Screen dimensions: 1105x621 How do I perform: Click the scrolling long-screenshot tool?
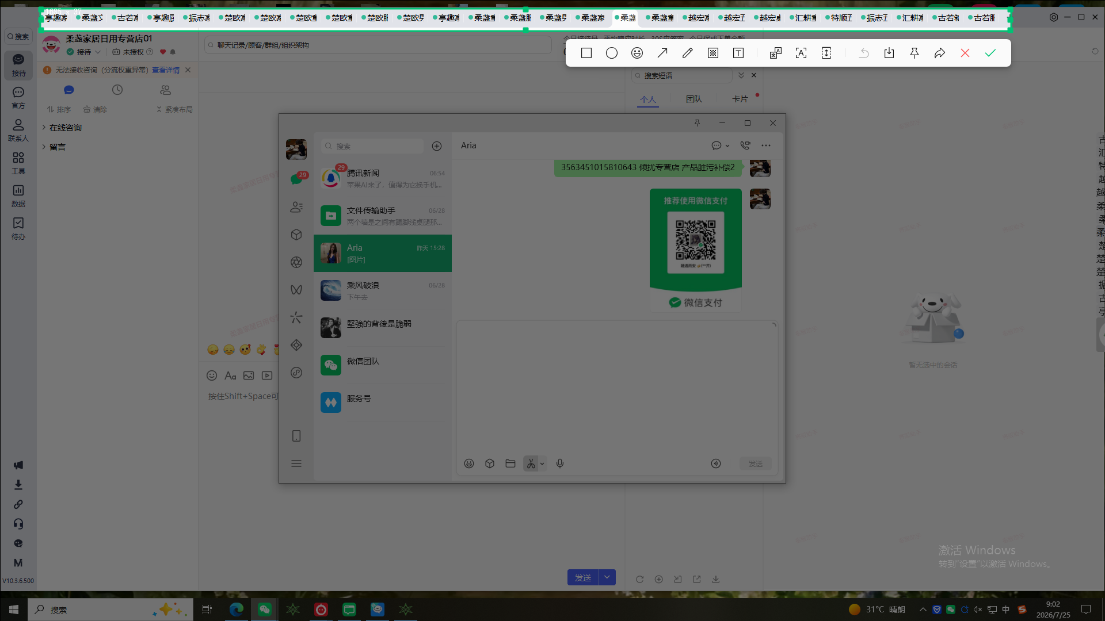[826, 53]
